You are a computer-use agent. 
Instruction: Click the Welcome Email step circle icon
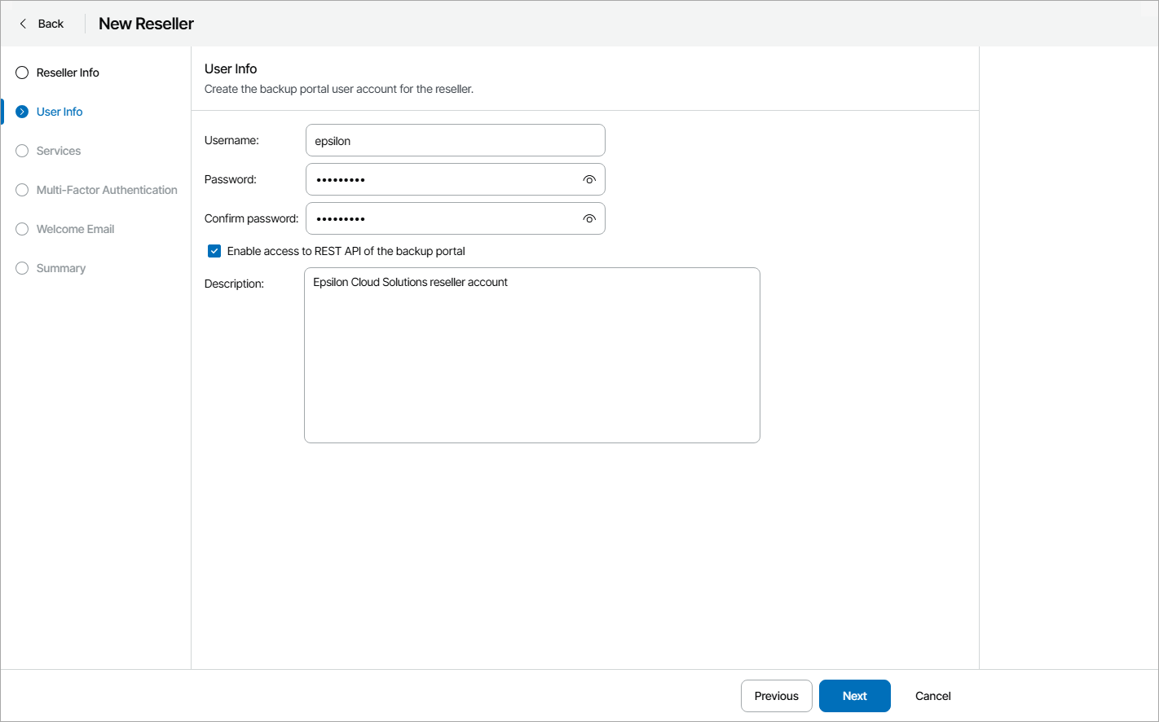21,229
